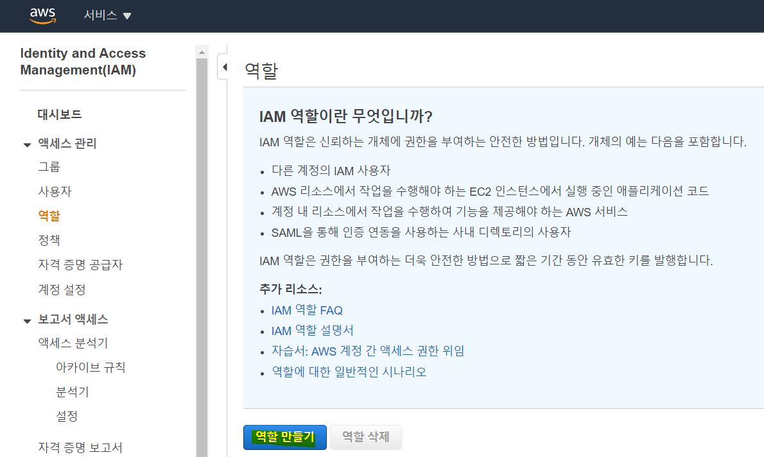Open the 서비스 dropdown menu
Image resolution: width=764 pixels, height=457 pixels.
[x=107, y=15]
